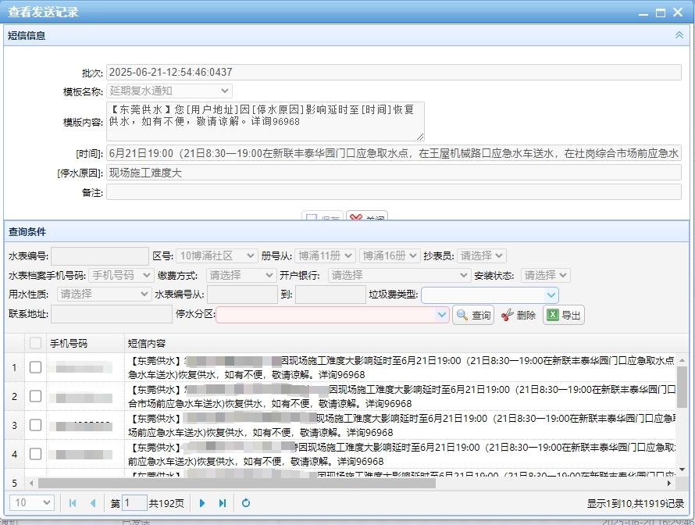Open the 册号从 博涌11册 dropdown

(324, 255)
